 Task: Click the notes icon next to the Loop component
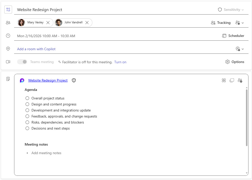coord(8,79)
